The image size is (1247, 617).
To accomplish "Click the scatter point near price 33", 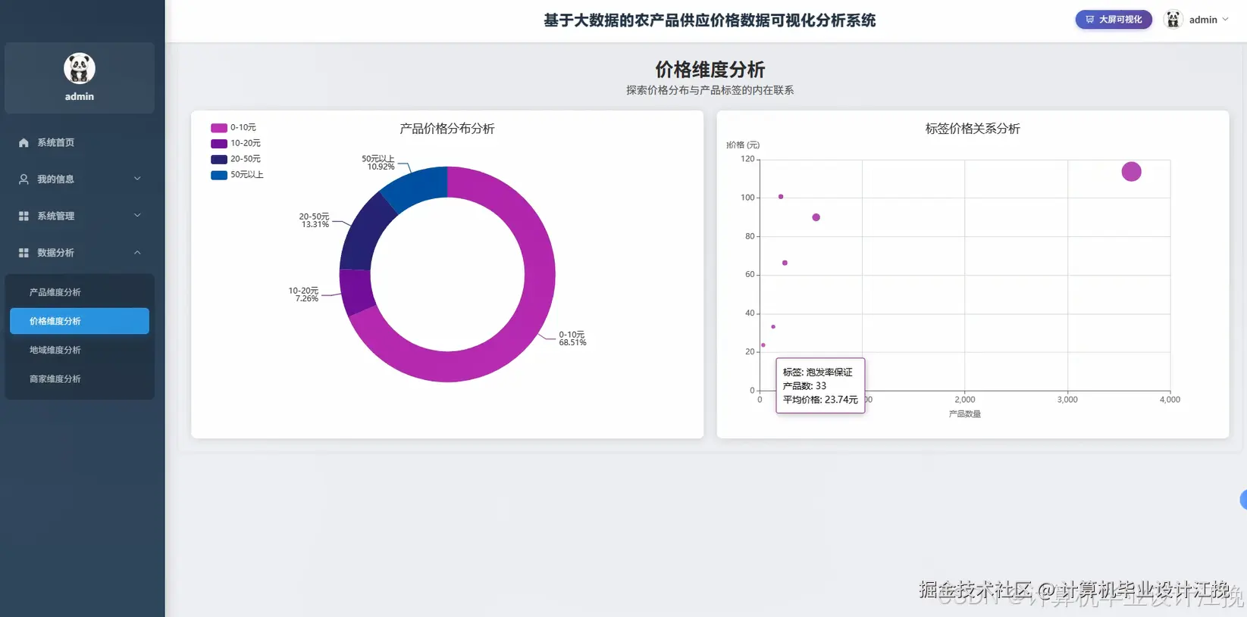I will point(773,327).
